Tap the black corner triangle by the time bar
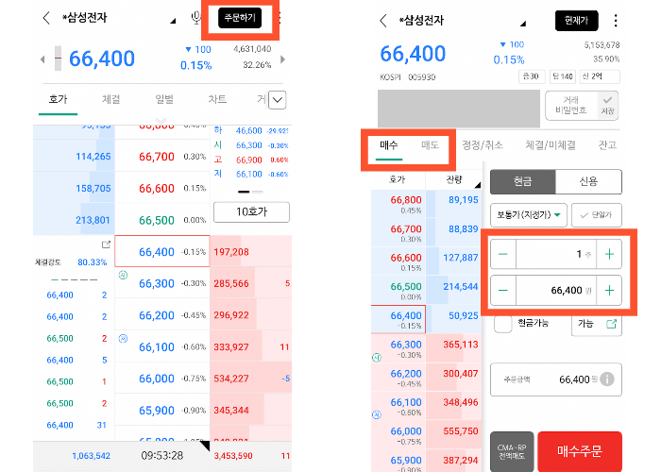Image resolution: width=661 pixels, height=472 pixels. point(205,446)
